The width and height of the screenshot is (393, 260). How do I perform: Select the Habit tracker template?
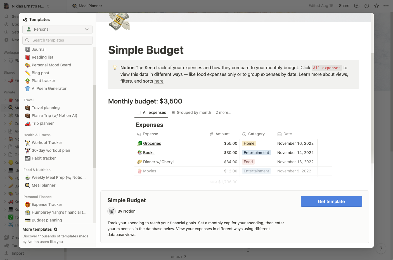point(57,158)
